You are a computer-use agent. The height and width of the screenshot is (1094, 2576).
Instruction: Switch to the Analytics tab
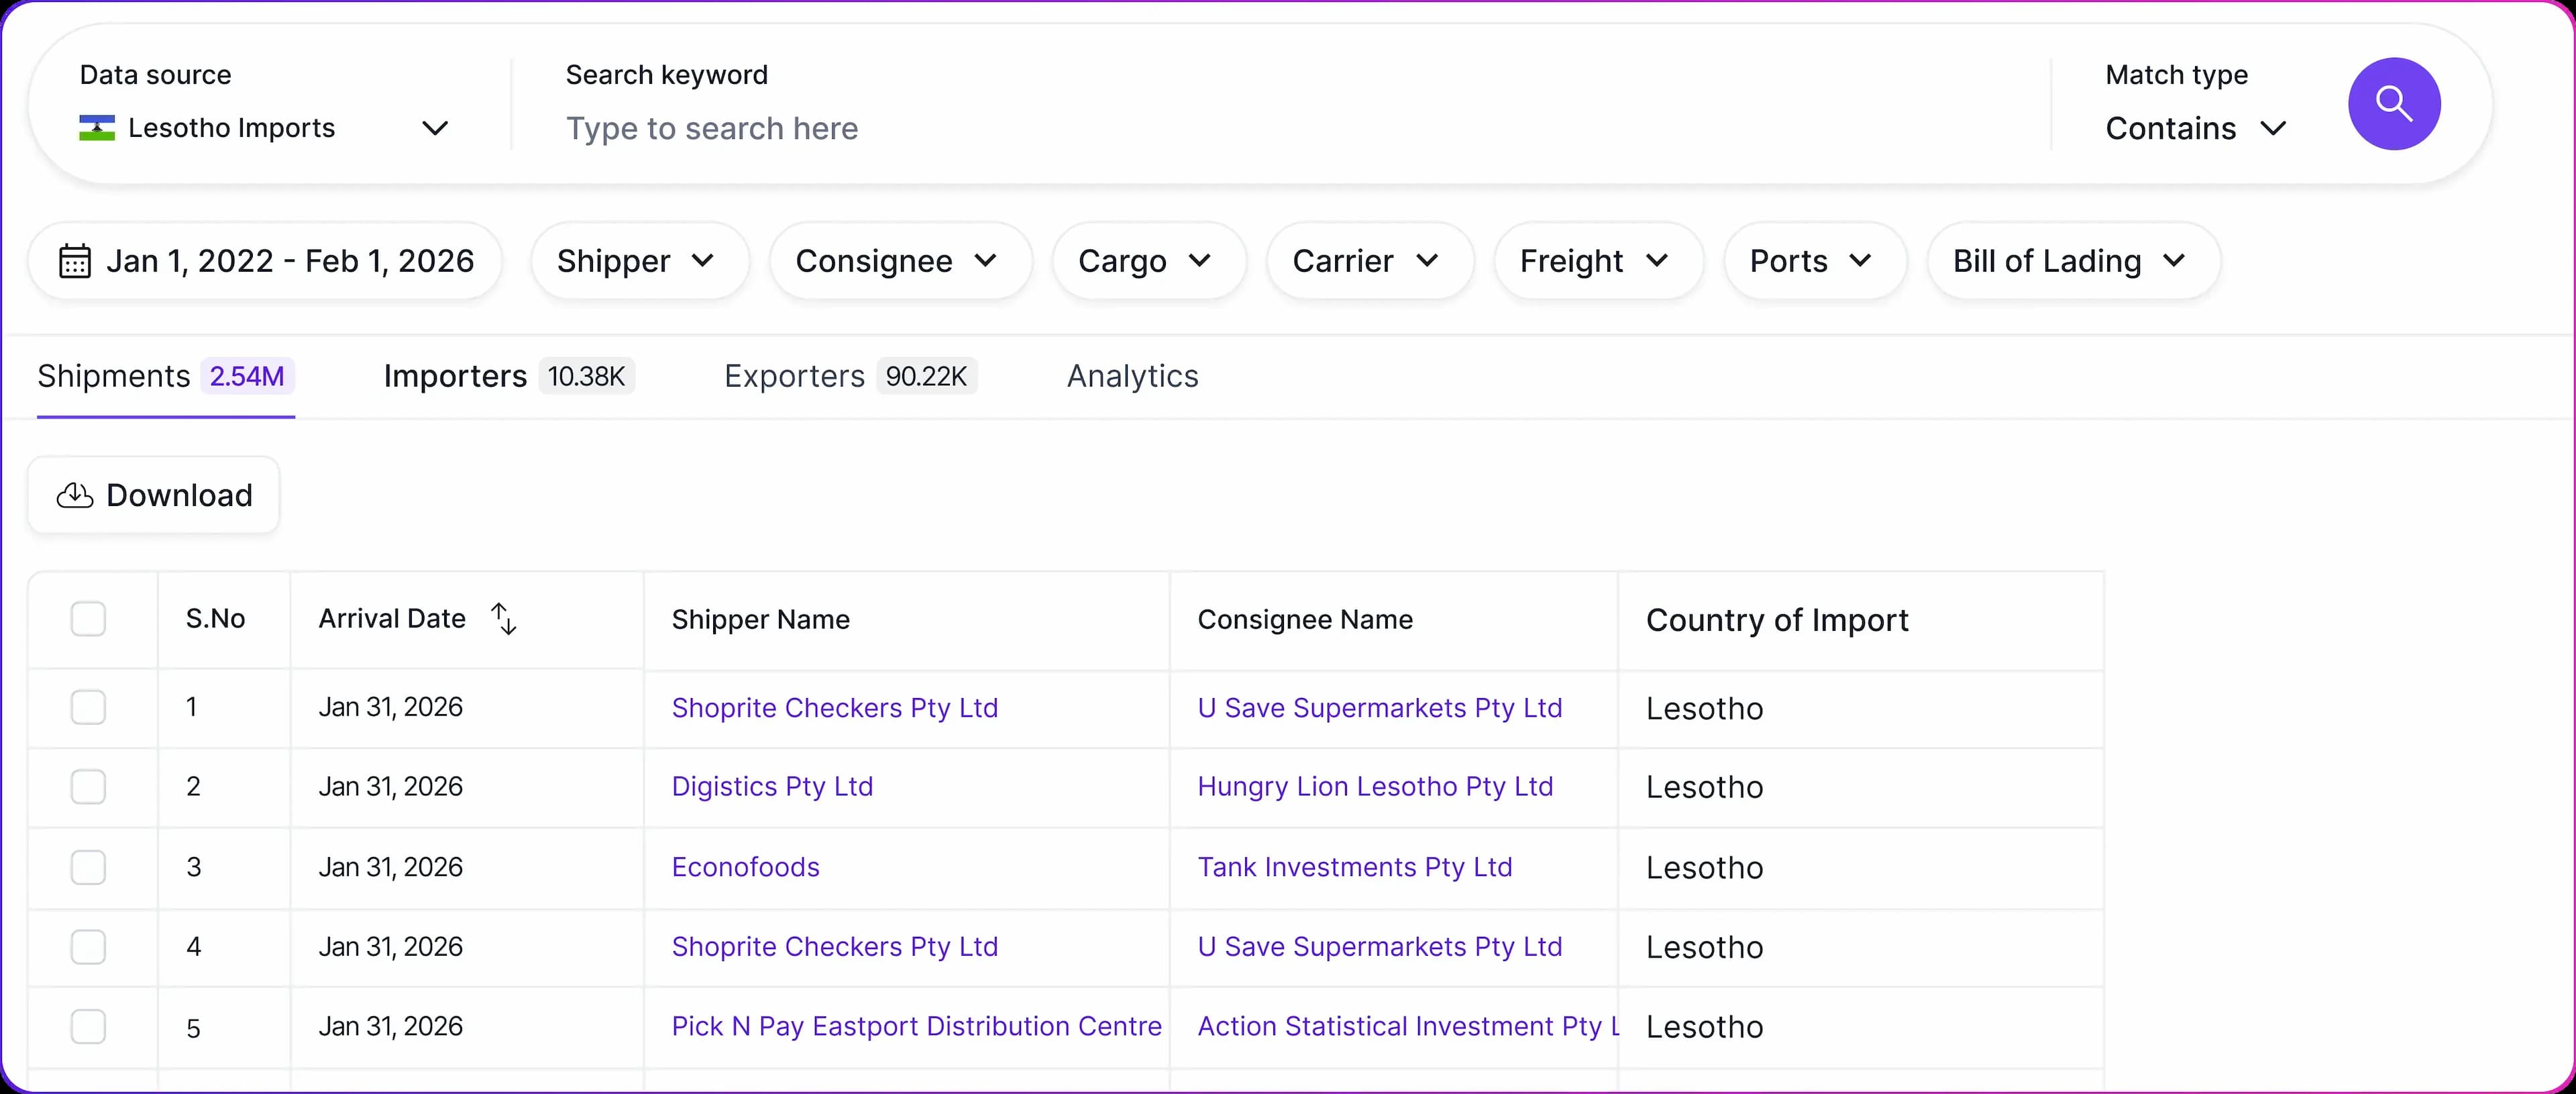tap(1132, 377)
